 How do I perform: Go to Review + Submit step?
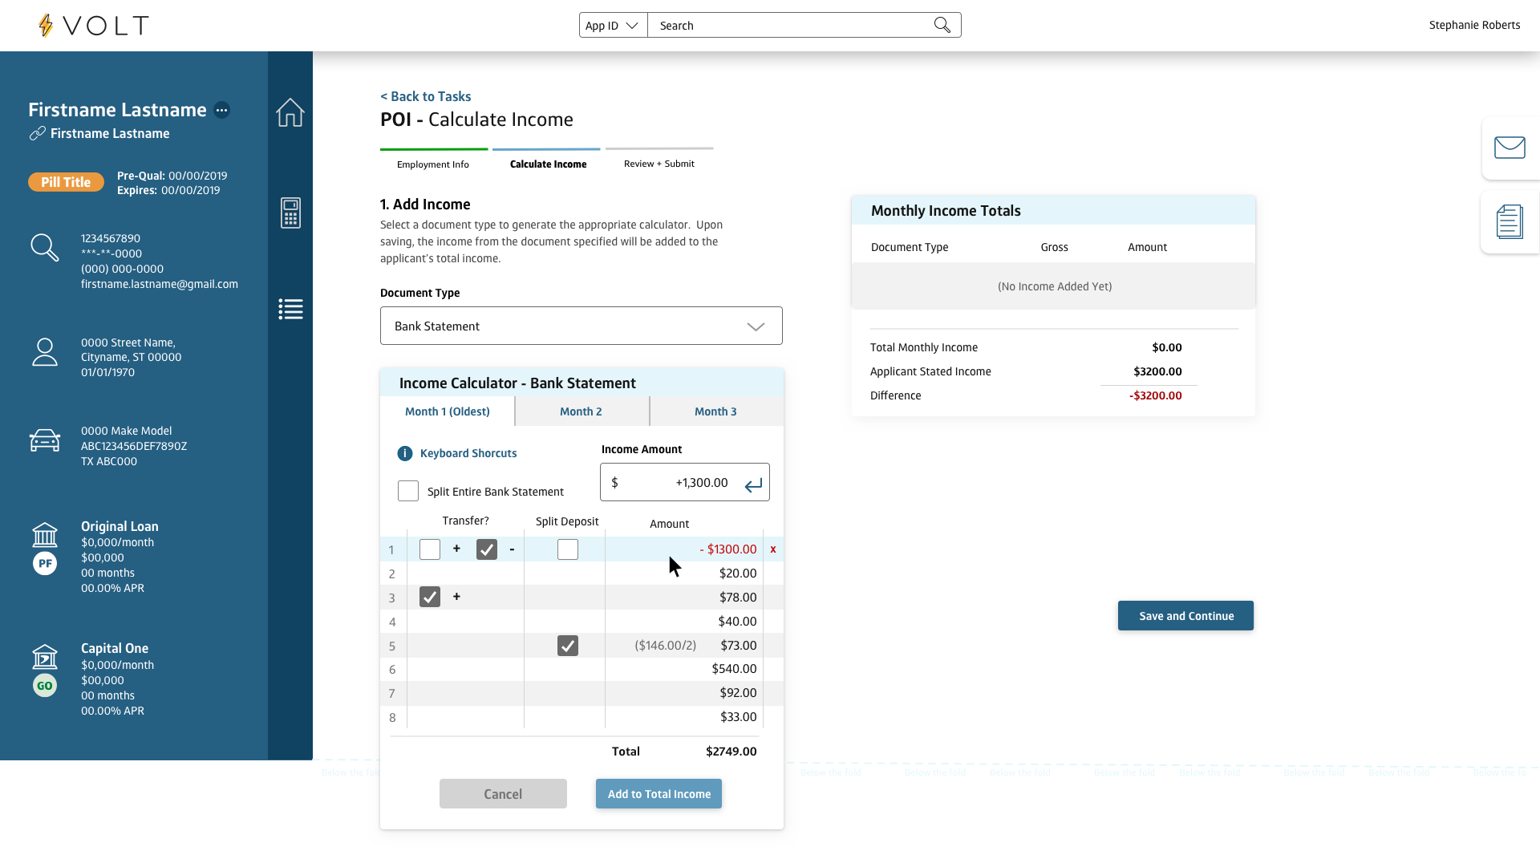pos(659,164)
